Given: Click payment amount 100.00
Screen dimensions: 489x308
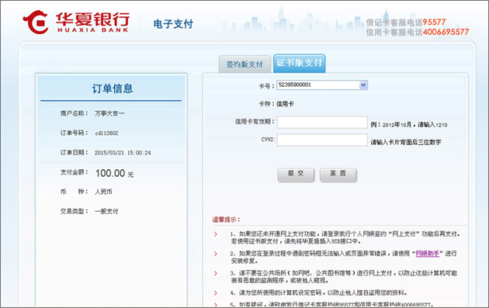Looking at the screenshot, I should point(110,173).
